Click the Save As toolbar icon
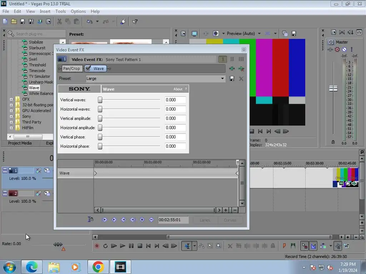366x274 pixels. [x=31, y=22]
